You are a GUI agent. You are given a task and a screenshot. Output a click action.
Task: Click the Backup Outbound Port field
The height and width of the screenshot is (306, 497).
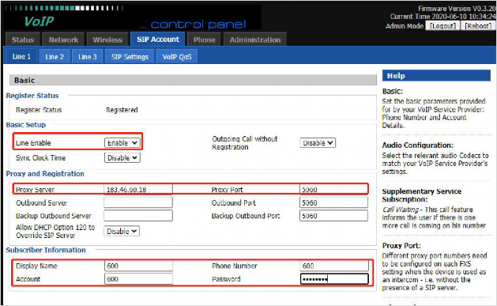click(x=333, y=216)
